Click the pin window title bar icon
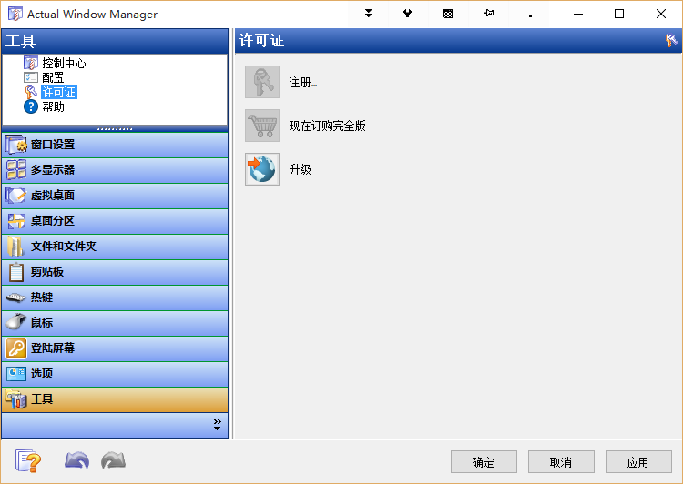The height and width of the screenshot is (484, 683). pyautogui.click(x=489, y=14)
